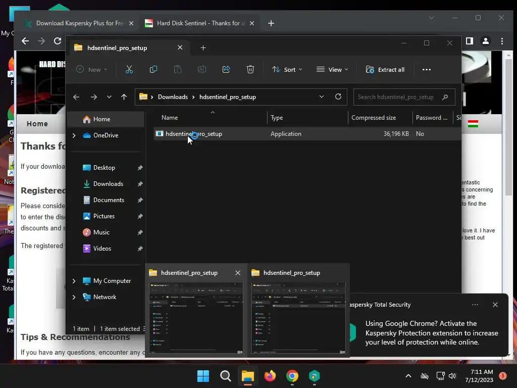Open the New dropdown in Explorer
The image size is (517, 388).
point(92,69)
